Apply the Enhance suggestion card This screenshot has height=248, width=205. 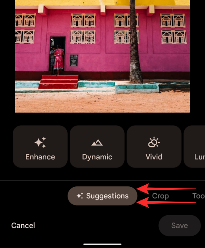40,147
